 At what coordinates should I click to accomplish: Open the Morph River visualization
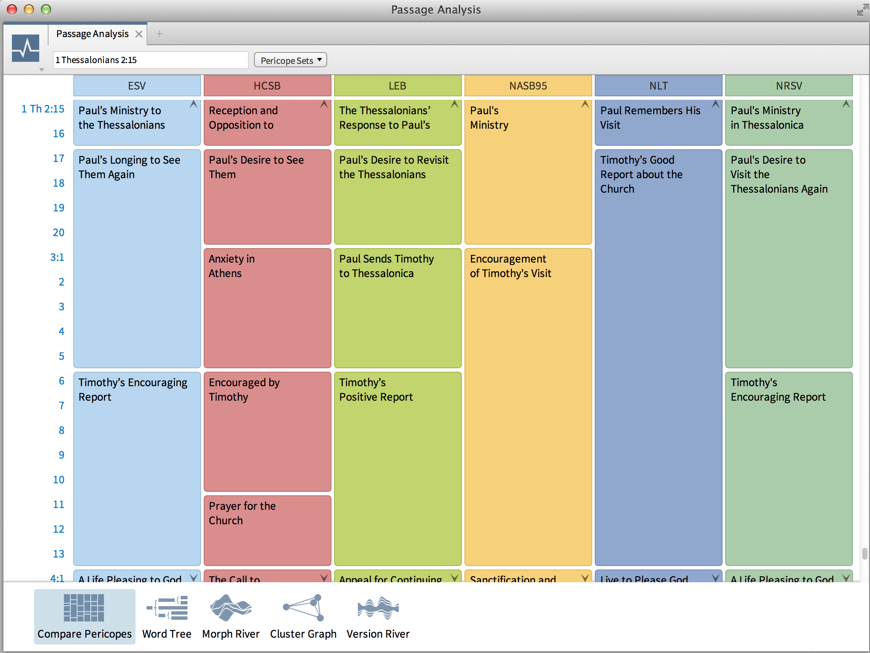230,608
